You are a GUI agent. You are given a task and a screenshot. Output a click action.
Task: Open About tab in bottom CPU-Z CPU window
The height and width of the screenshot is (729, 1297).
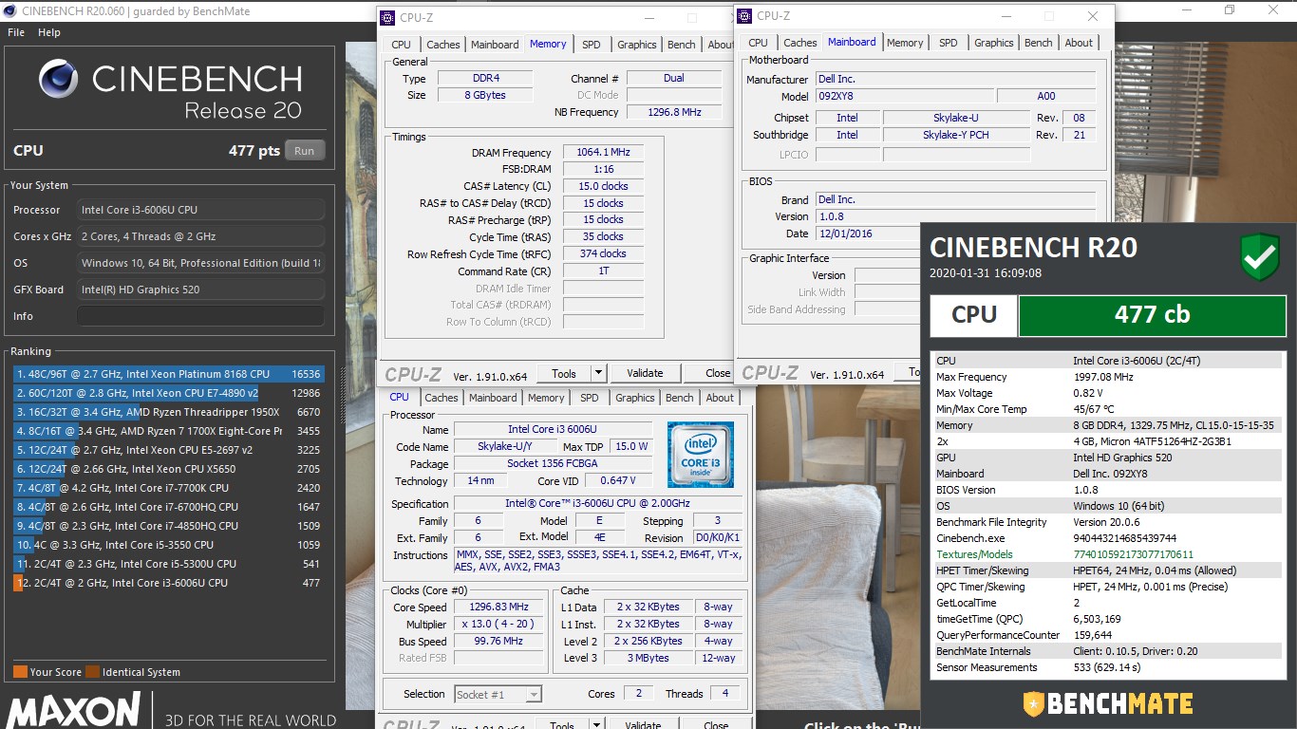720,398
